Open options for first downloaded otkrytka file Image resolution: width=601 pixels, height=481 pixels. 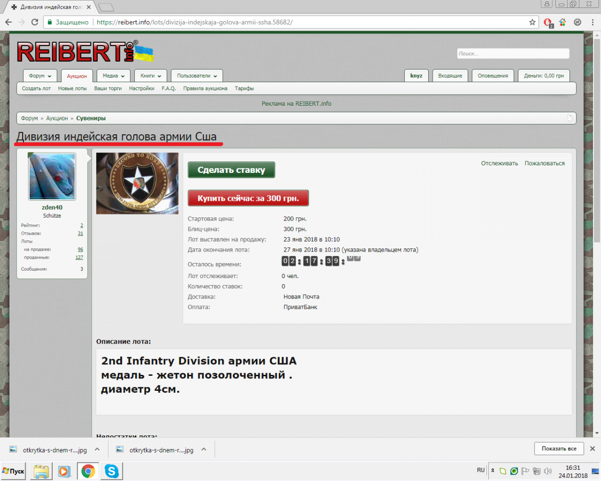97,449
